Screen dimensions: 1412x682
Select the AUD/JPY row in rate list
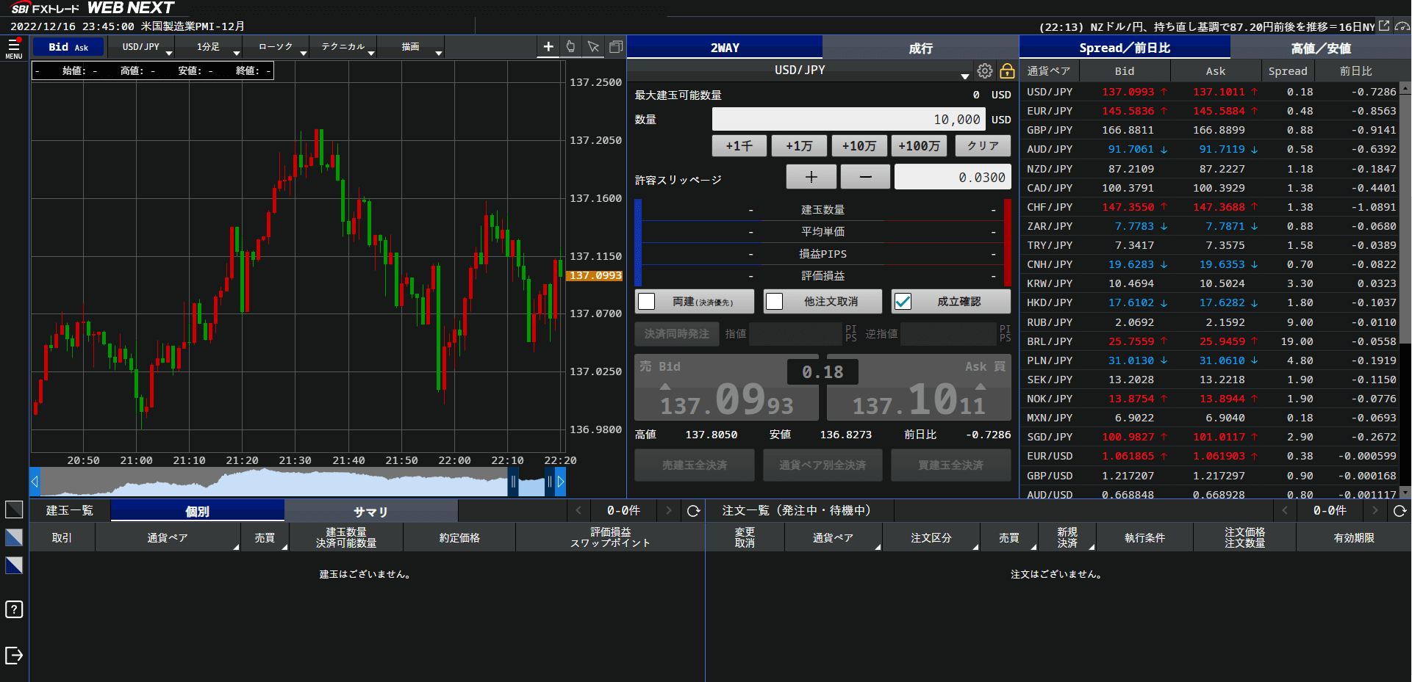point(1209,149)
